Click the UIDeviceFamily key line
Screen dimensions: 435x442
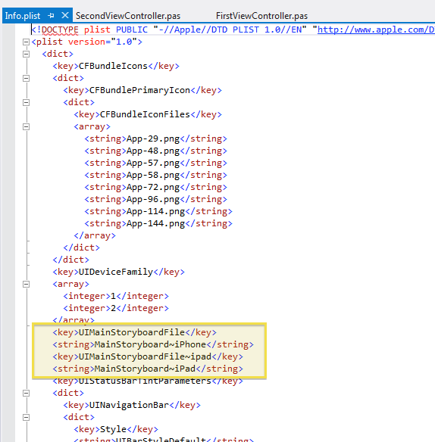118,272
